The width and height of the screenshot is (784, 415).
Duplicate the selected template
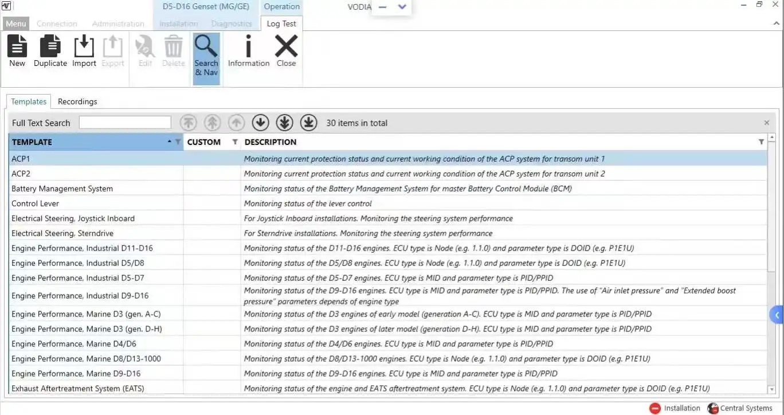pos(50,51)
